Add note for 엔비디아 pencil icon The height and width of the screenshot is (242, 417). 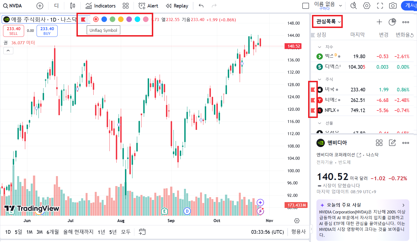[392, 143]
